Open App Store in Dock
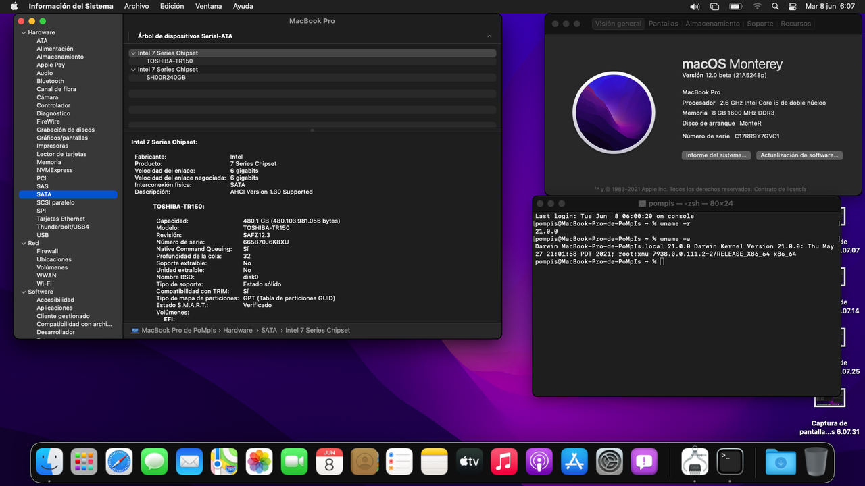865x486 pixels. click(574, 462)
